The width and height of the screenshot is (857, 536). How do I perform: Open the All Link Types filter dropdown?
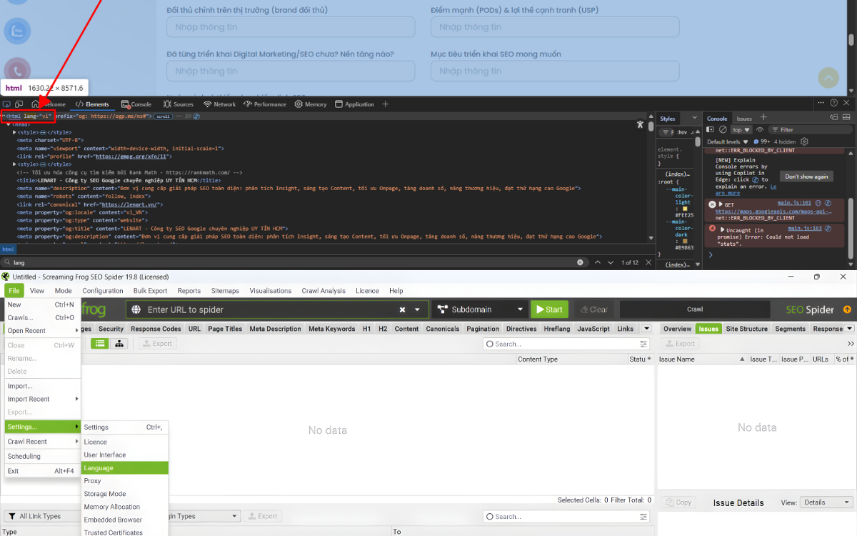click(41, 516)
